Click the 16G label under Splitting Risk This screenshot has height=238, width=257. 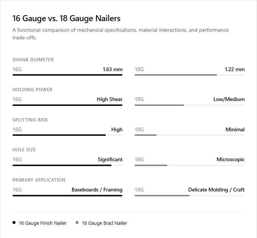coord(17,129)
